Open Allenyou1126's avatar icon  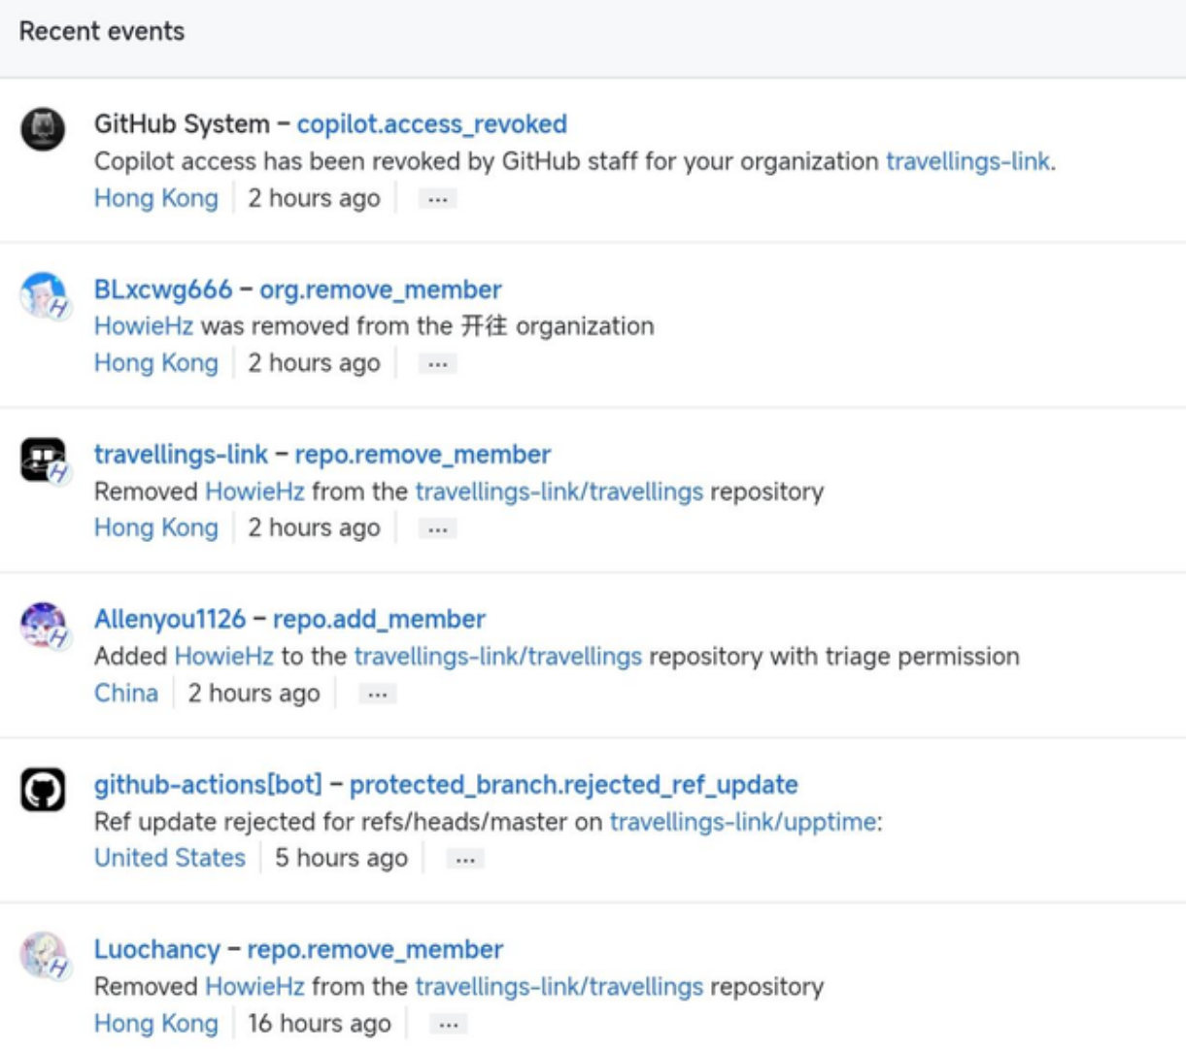[x=43, y=624]
